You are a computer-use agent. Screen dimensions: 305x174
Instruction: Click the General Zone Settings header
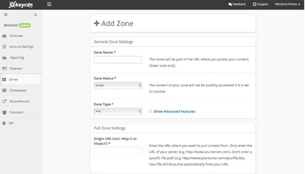113,42
